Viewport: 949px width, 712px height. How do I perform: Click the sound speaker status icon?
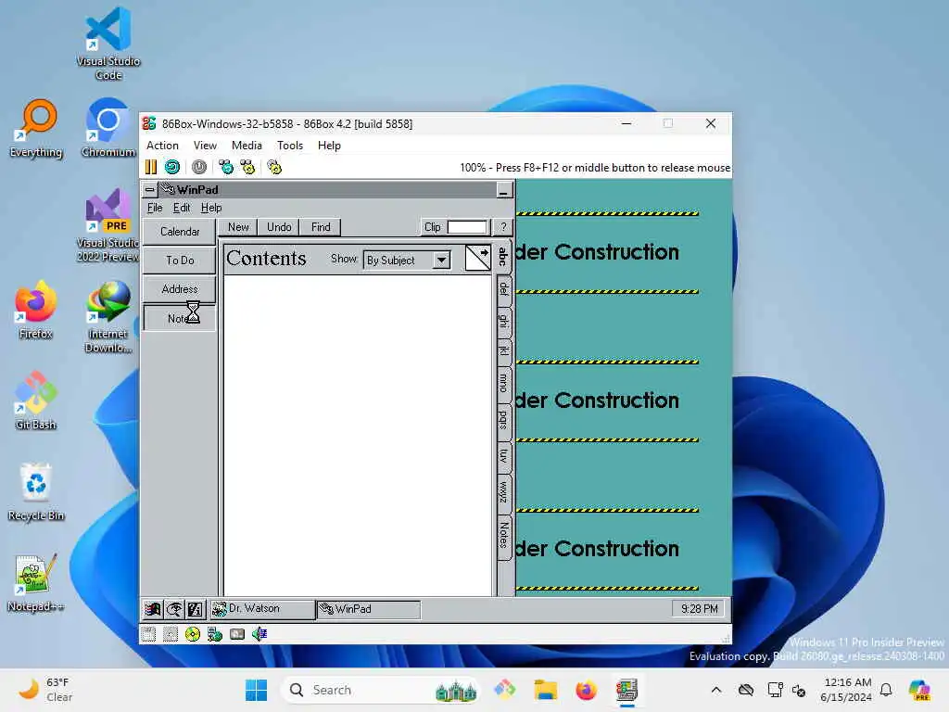tap(259, 634)
